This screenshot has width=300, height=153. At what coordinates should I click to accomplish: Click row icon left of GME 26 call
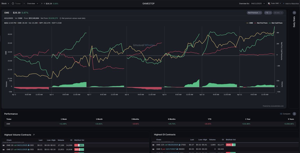(x=3, y=145)
